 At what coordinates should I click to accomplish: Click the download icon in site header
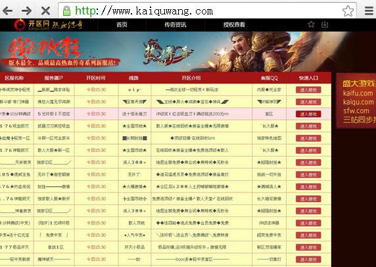point(325,24)
